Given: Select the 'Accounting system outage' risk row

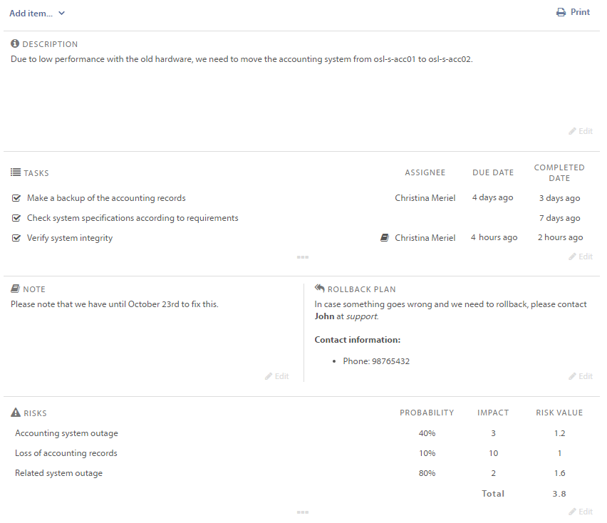Looking at the screenshot, I should click(x=67, y=433).
